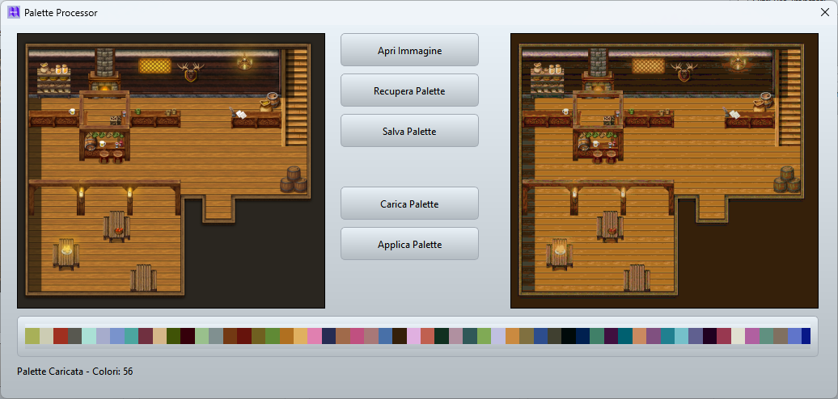The image size is (838, 399).
Task: Pick the pale lavender swatch before orange
Action: click(x=498, y=336)
